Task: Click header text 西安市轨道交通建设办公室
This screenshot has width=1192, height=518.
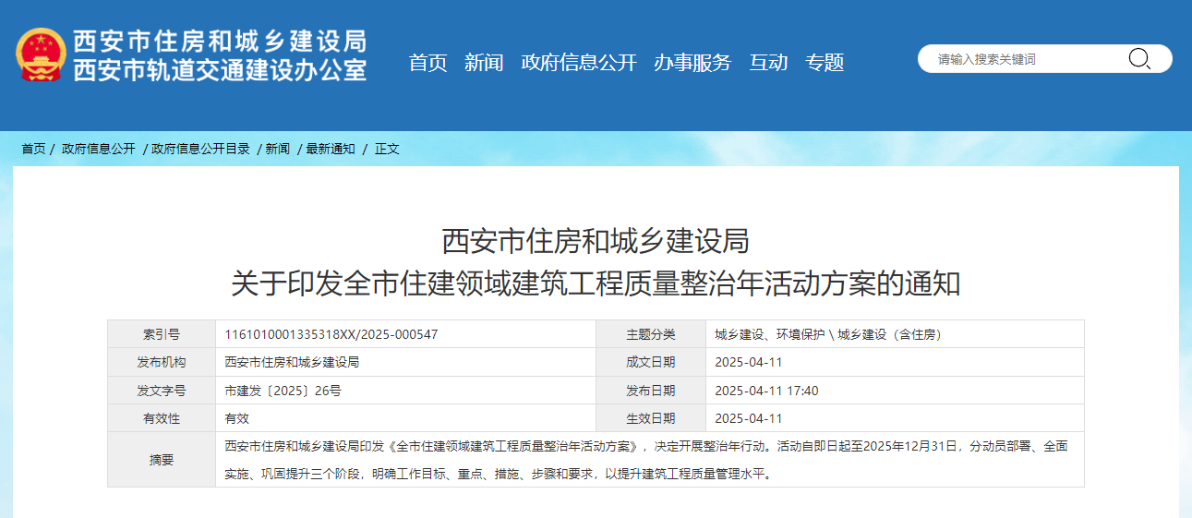Action: pos(220,71)
